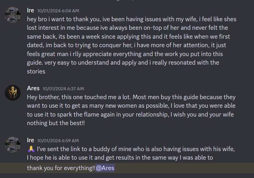Viewport: 254px width, 178px height.
Task: Click Ares's reply starting 'Hey brother'
Action: click(131, 110)
